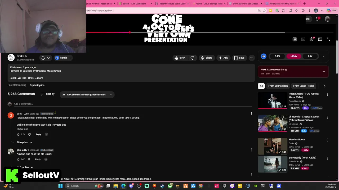Open Stay Ready (What A Life) video title
Image resolution: width=339 pixels, height=190 pixels.
pyautogui.click(x=302, y=158)
